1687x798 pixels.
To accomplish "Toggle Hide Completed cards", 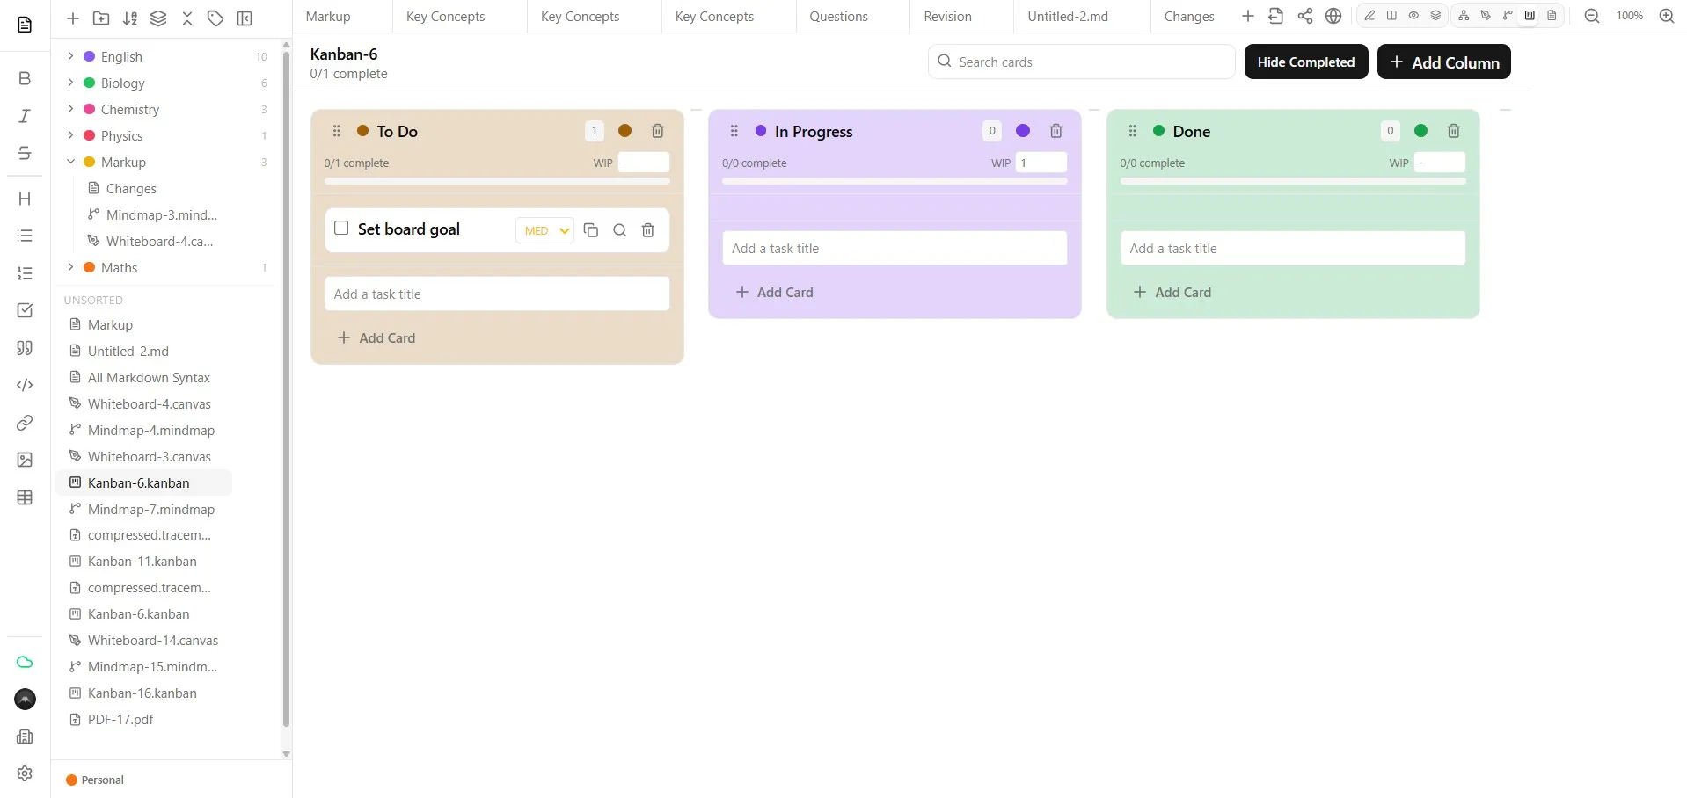I will pyautogui.click(x=1306, y=62).
